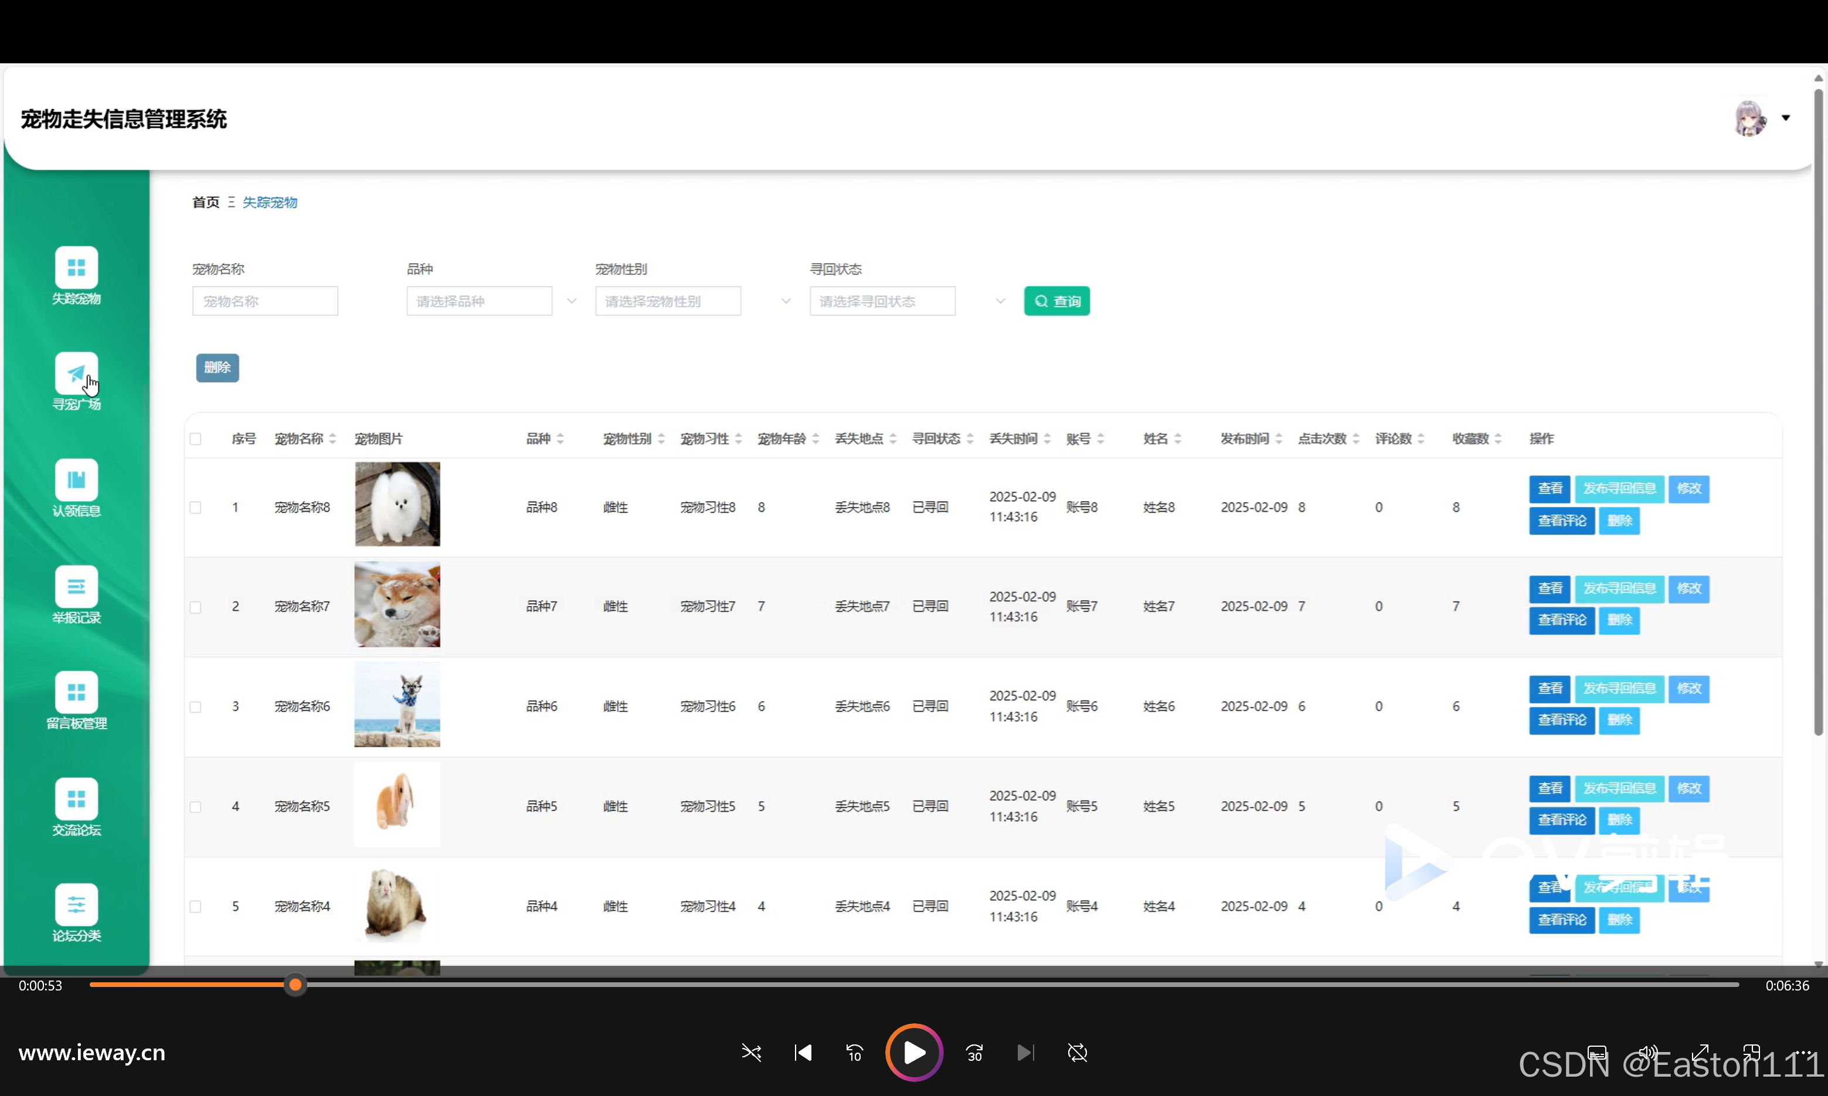The width and height of the screenshot is (1828, 1096).
Task: Open the 寻回状态 select dropdown
Action: pos(882,301)
